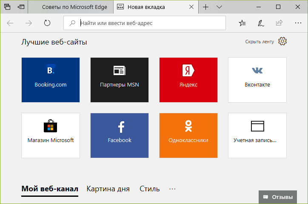Switch to Картина дня feed tab
Screen dimensions: 308x204
108,189
